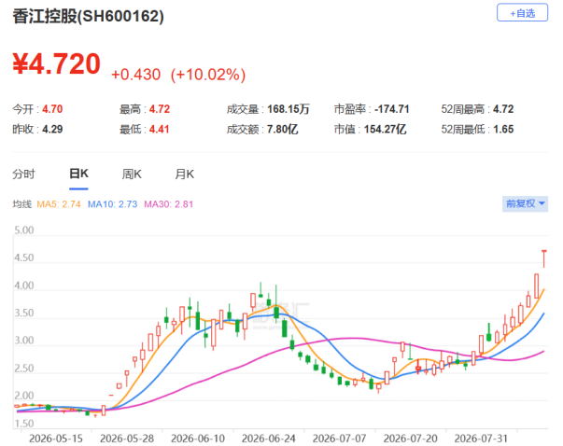Switch to the 分时 tab
563x446 pixels.
(23, 174)
